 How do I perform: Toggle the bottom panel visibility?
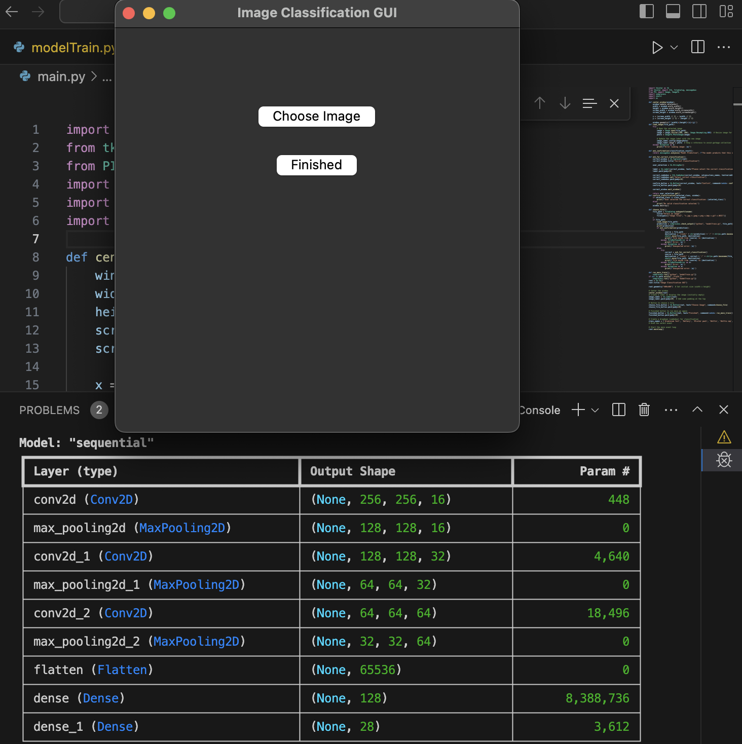click(673, 11)
